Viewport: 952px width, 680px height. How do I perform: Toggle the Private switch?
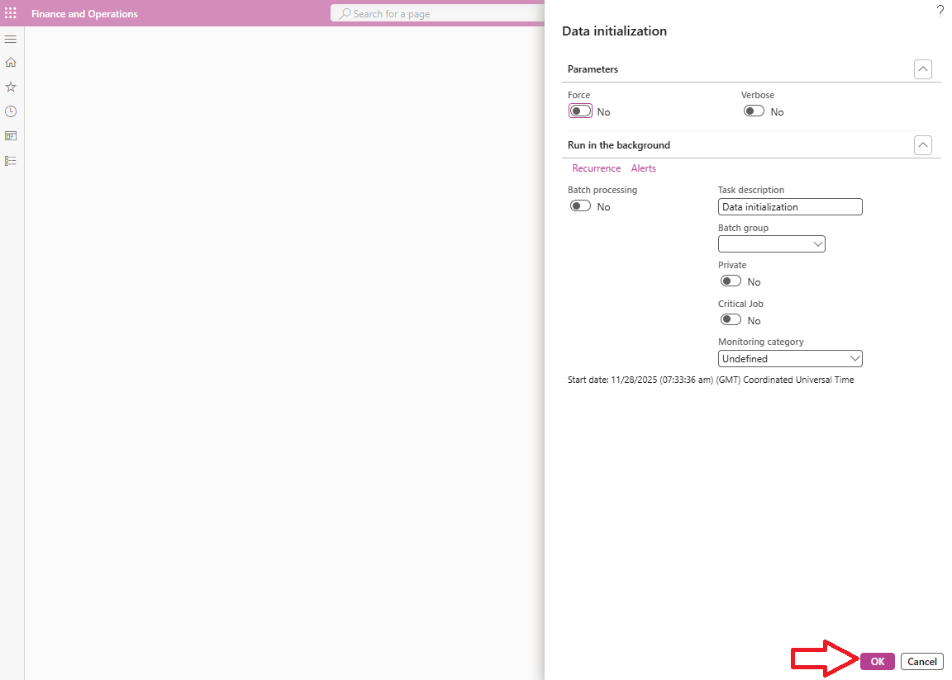point(731,281)
